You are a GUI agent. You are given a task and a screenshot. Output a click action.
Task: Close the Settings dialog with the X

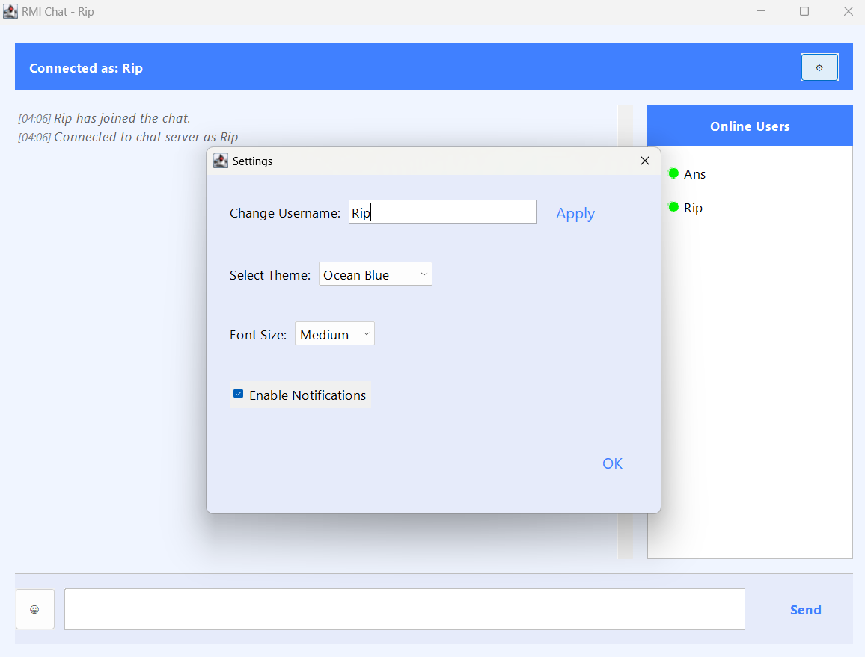645,161
